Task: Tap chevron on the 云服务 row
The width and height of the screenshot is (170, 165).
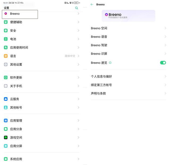Action: (78, 99)
